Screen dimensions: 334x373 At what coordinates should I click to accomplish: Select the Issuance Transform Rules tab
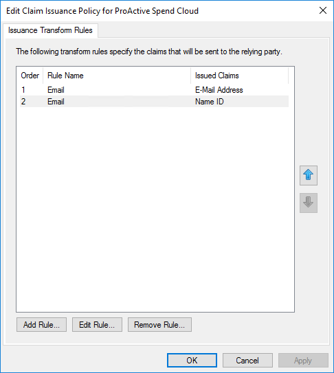point(50,30)
